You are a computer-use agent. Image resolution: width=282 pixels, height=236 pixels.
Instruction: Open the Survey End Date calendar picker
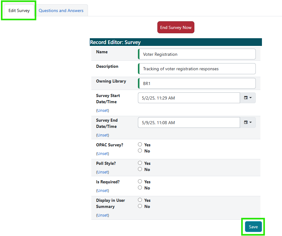coord(248,122)
